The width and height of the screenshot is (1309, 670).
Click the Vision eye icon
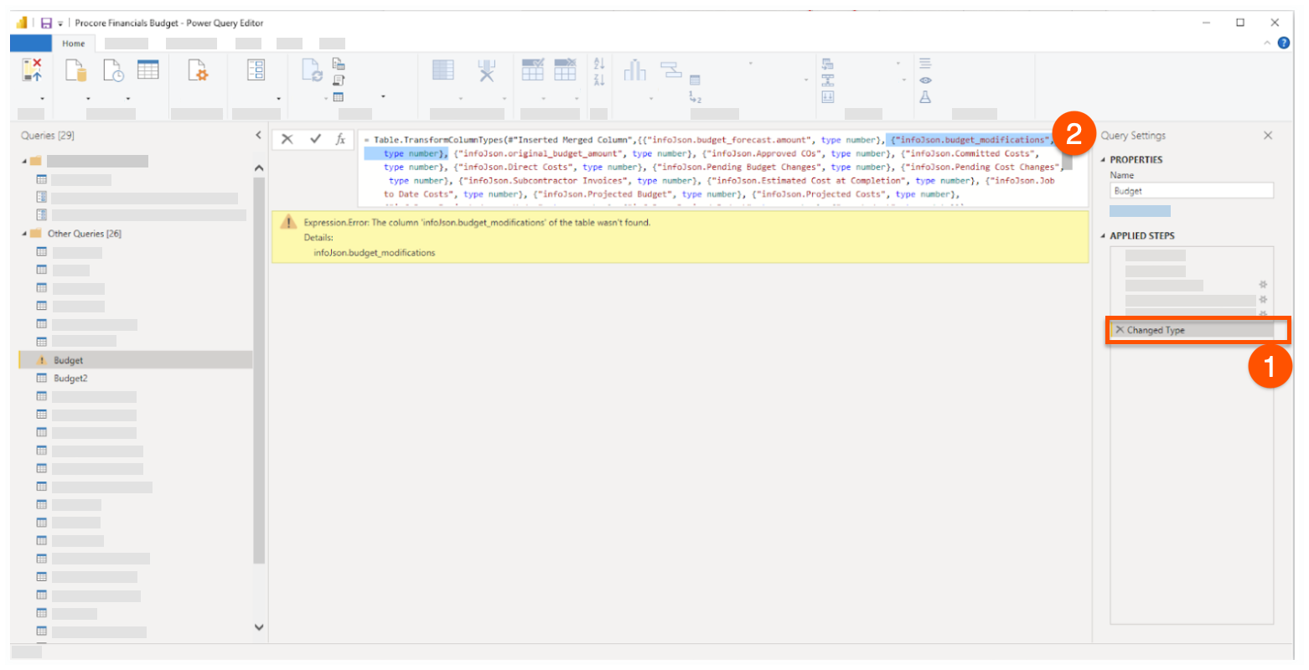point(925,80)
